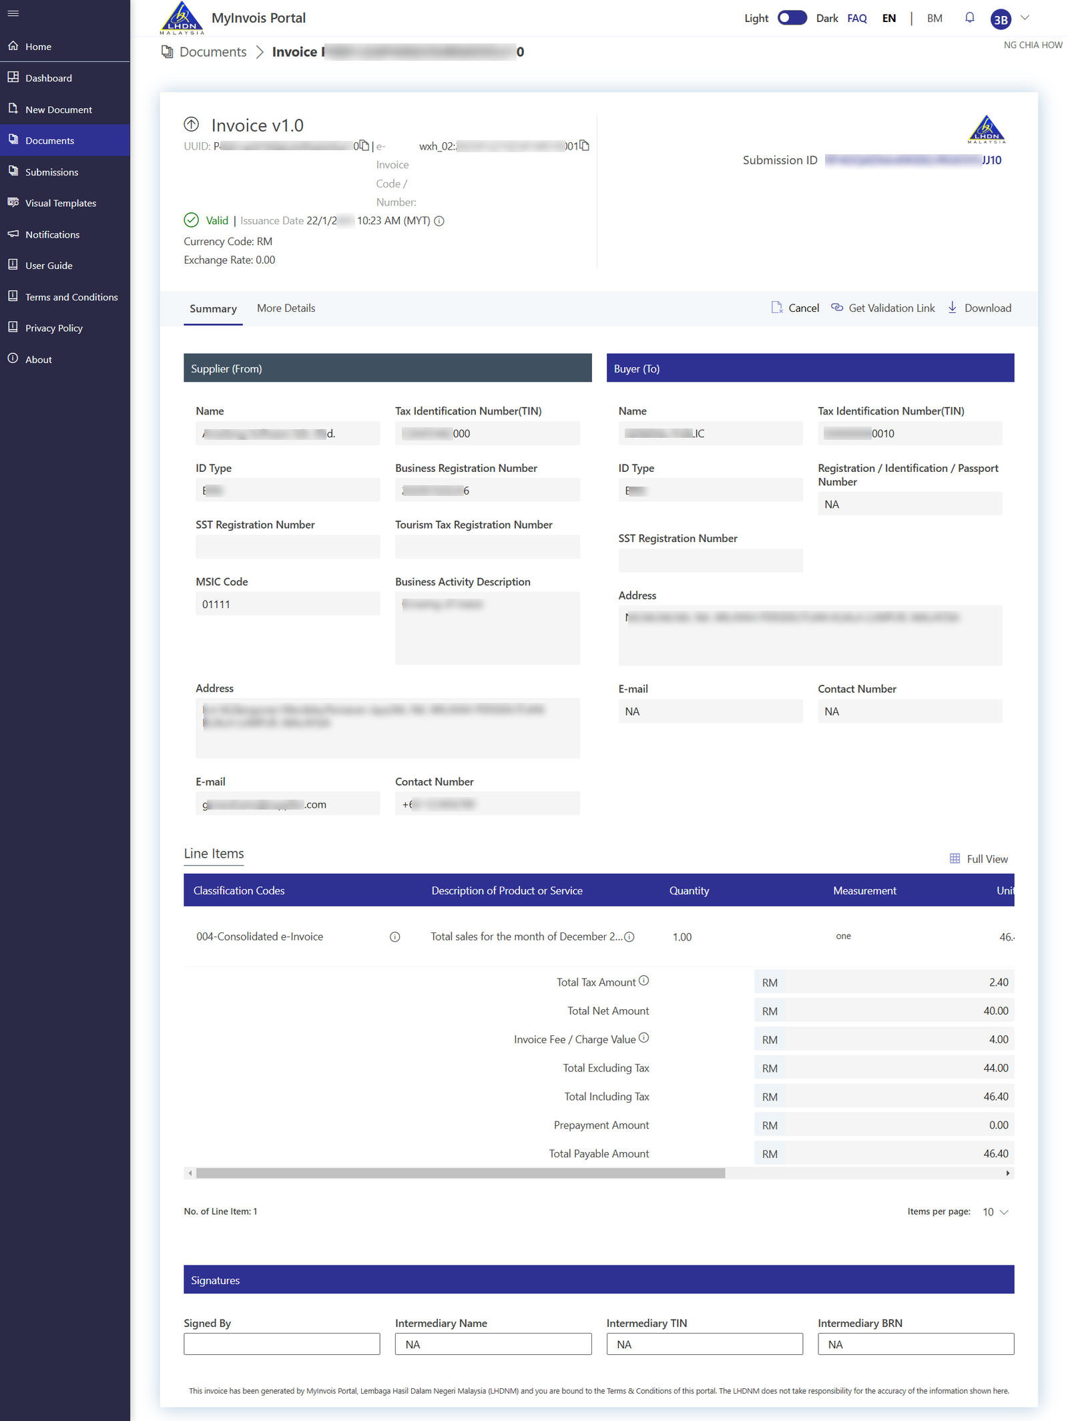
Task: Click the Invoice Fee info icon
Action: tap(643, 1038)
